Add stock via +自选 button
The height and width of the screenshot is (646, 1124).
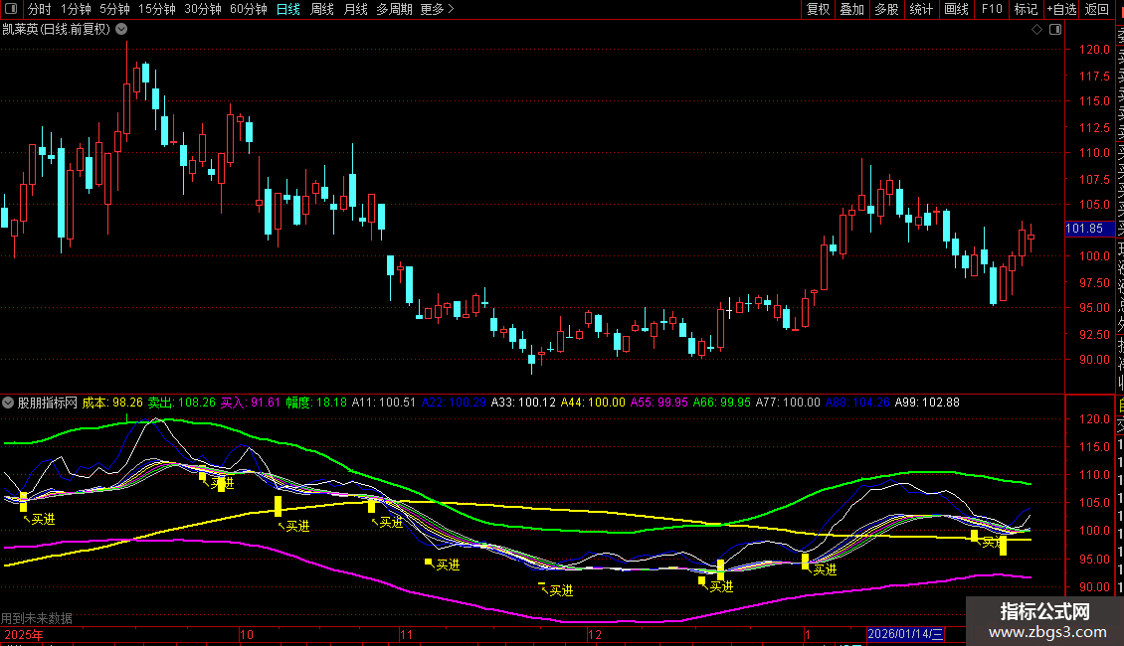(x=1061, y=9)
